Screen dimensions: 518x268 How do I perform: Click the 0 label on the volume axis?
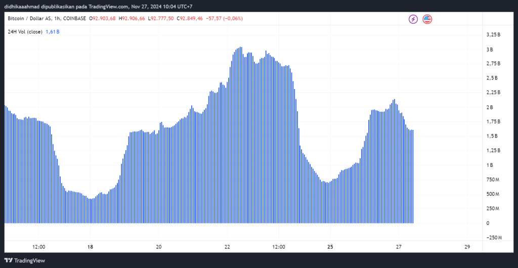[488, 223]
